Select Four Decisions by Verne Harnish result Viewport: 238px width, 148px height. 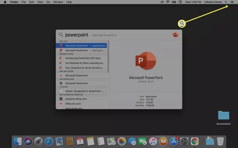tap(81, 68)
